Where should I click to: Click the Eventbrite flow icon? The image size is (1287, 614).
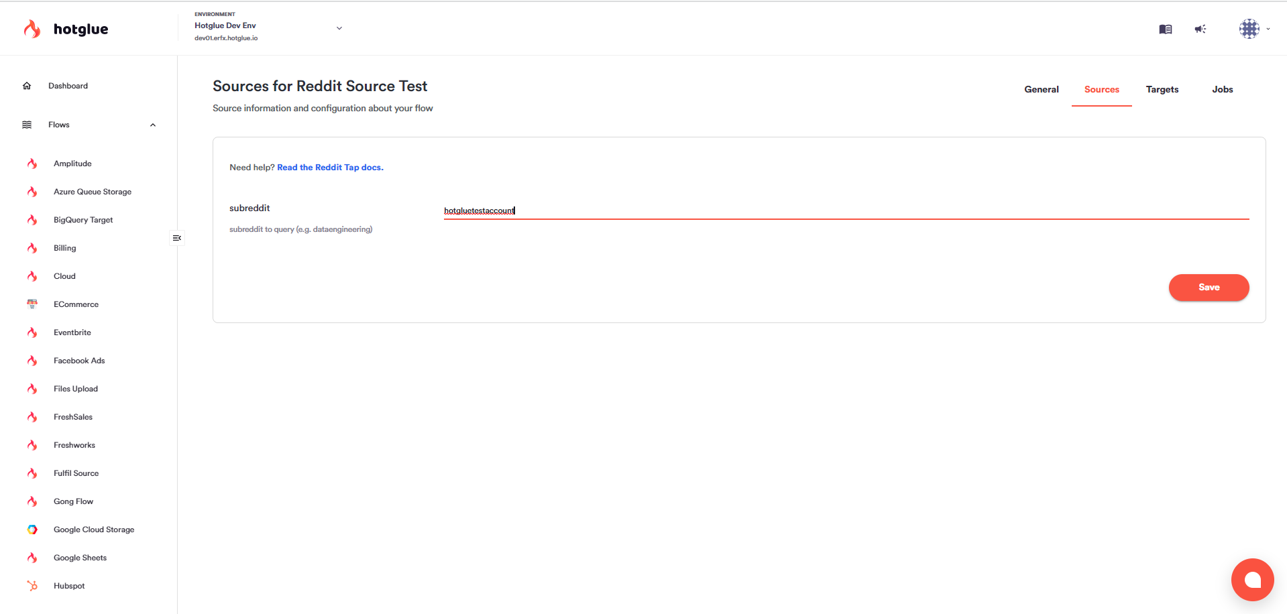pos(32,332)
